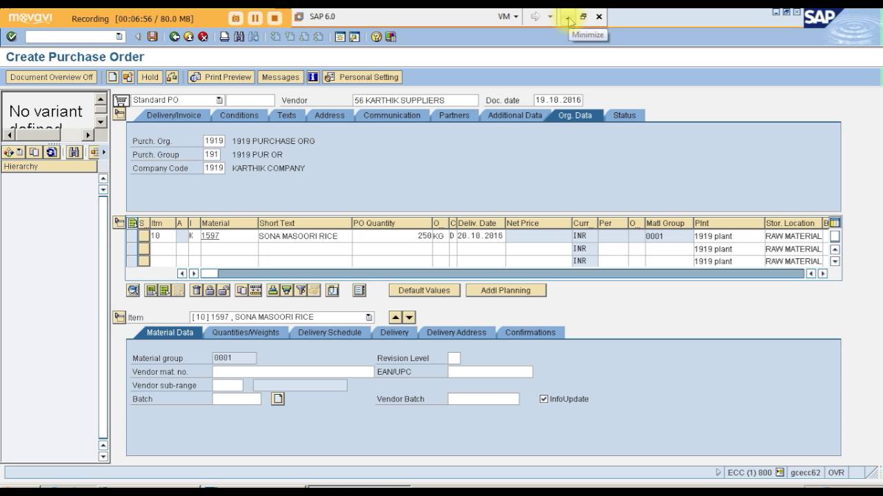This screenshot has height=496, width=883.
Task: Click the Vendor field with KARTHIK SUPPLIERS
Action: click(x=415, y=101)
